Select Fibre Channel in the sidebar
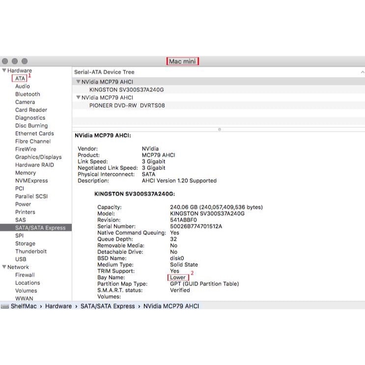Image resolution: width=365 pixels, height=365 pixels. tap(33, 141)
